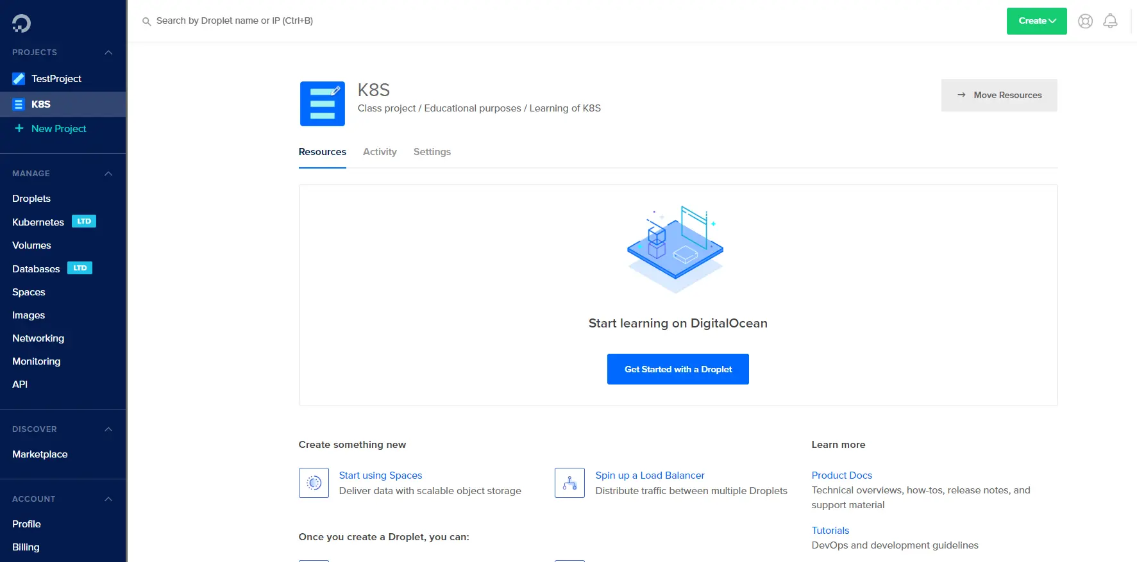Viewport: 1137px width, 562px height.
Task: Open Monitoring in the sidebar
Action: tap(37, 361)
